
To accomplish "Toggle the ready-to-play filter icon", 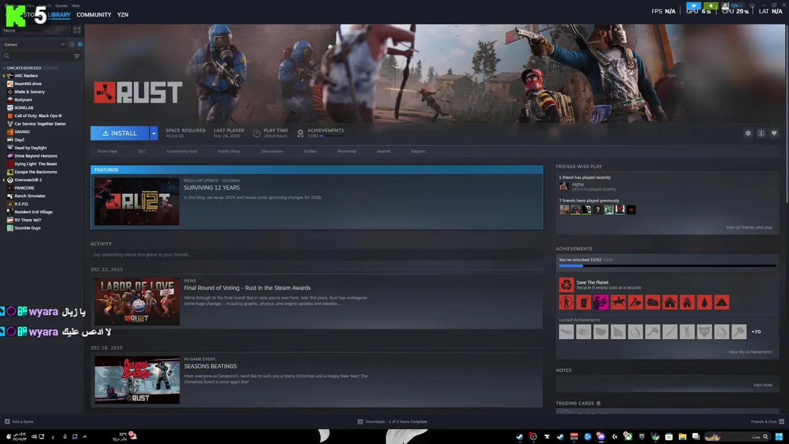I will 80,44.
